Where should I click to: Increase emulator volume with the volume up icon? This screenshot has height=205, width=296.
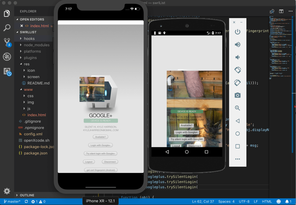[x=237, y=44]
